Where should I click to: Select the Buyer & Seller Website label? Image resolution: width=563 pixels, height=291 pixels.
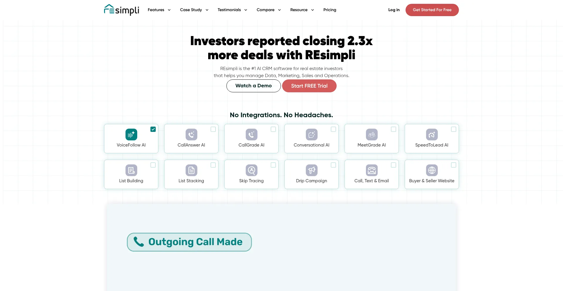[432, 181]
